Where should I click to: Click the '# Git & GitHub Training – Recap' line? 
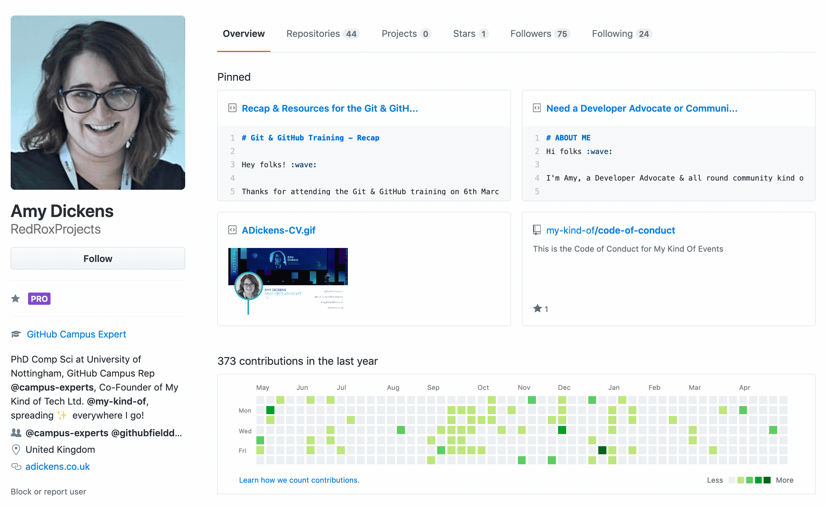[x=310, y=138]
